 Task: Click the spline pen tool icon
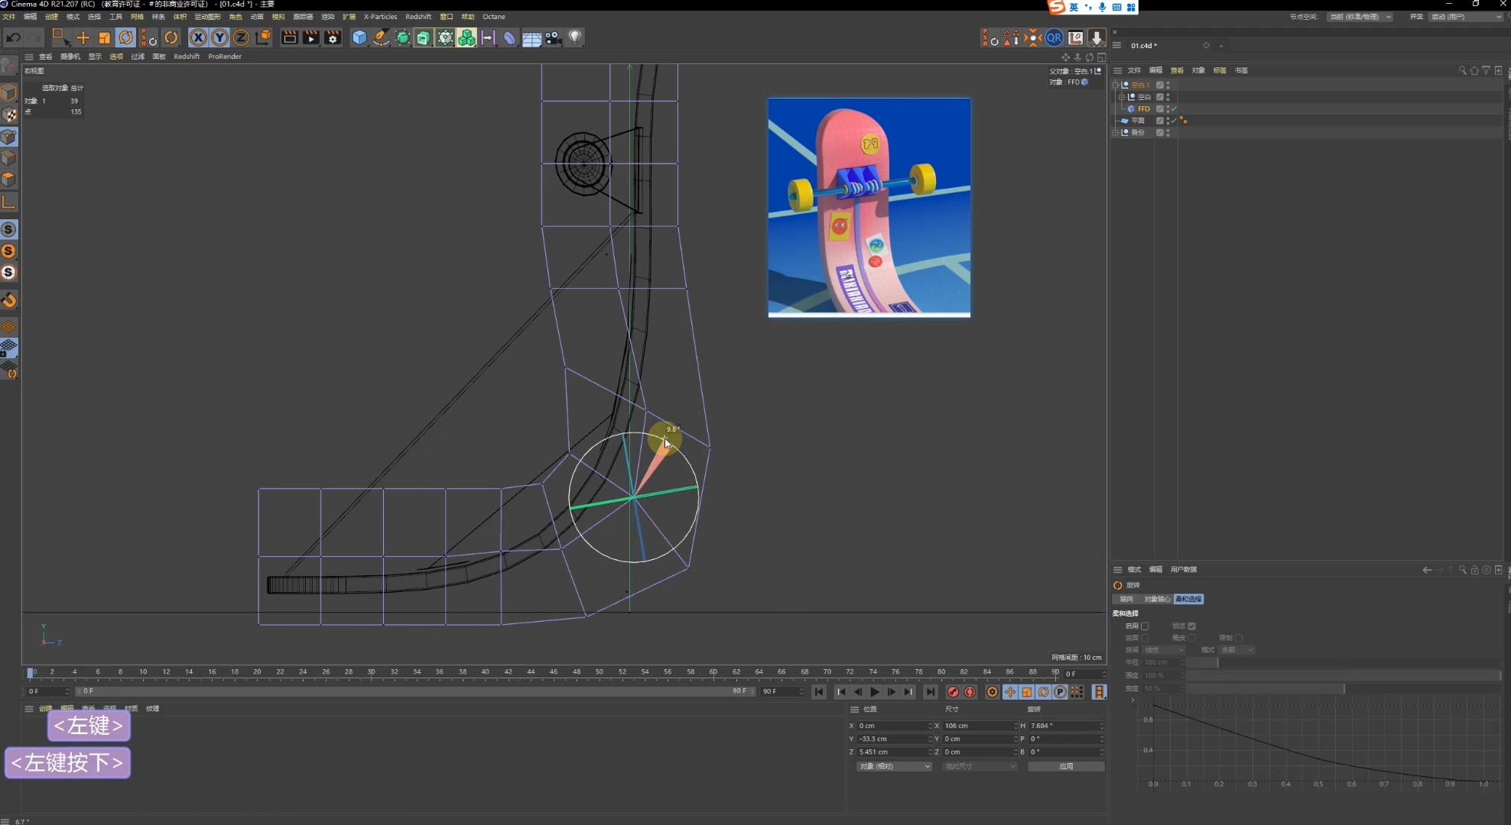(x=381, y=37)
